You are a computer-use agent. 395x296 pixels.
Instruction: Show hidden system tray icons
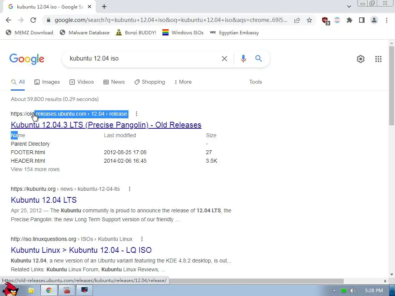pos(334,291)
